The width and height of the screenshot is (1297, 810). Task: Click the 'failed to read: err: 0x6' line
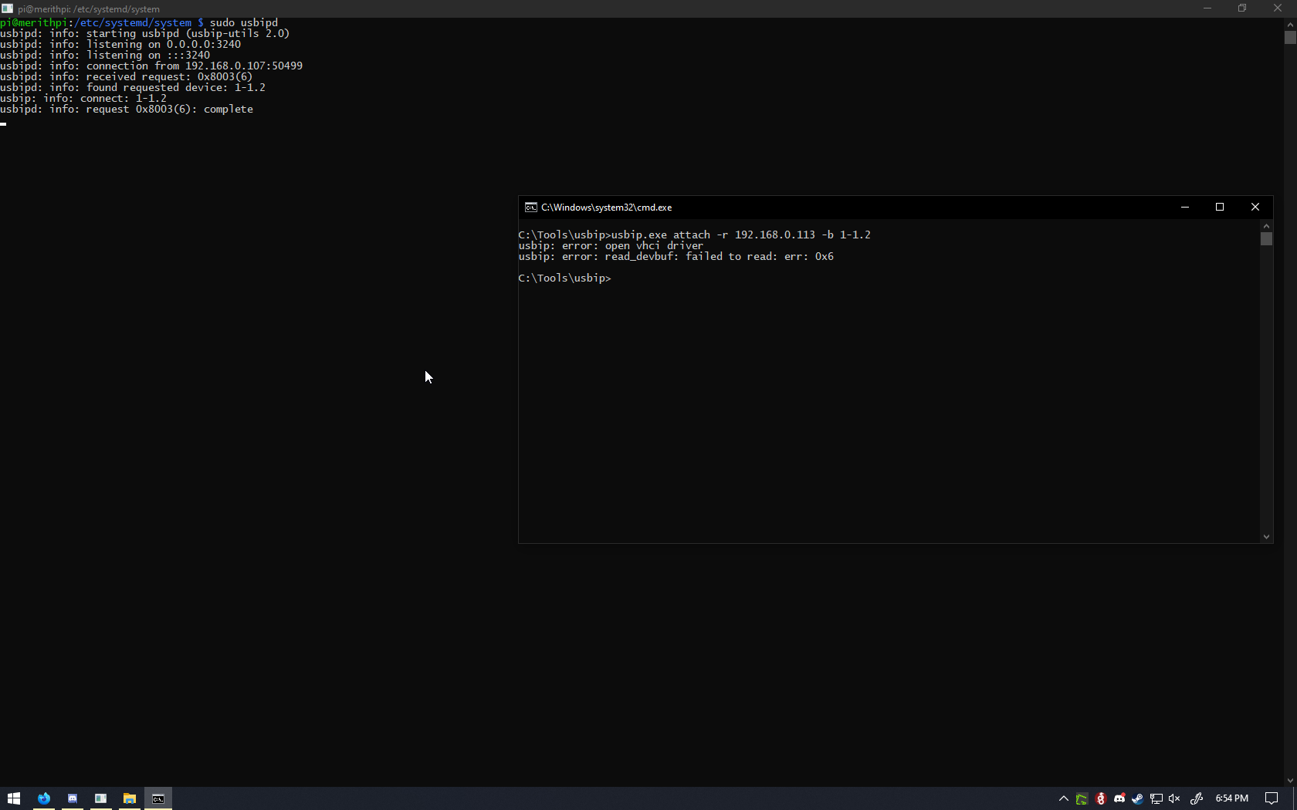pyautogui.click(x=676, y=256)
